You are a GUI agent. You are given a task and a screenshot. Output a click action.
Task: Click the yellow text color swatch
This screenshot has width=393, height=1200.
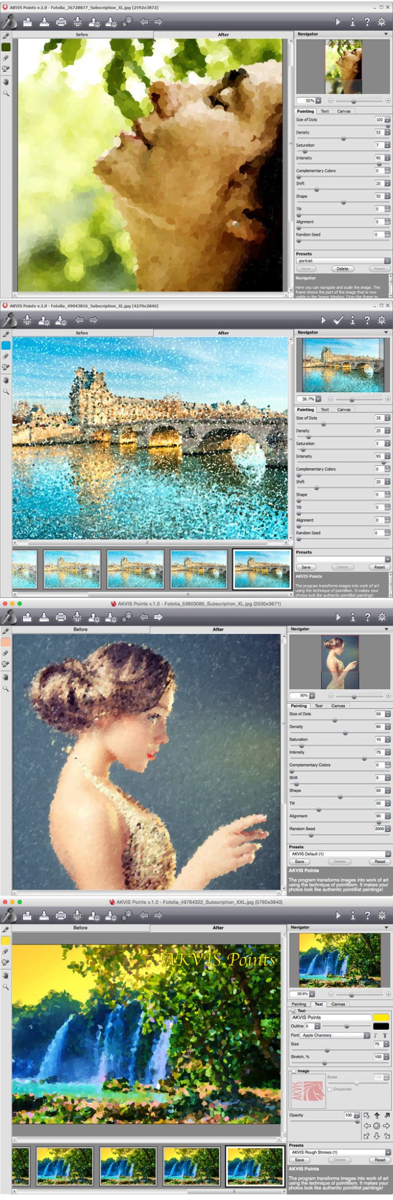(x=381, y=1018)
